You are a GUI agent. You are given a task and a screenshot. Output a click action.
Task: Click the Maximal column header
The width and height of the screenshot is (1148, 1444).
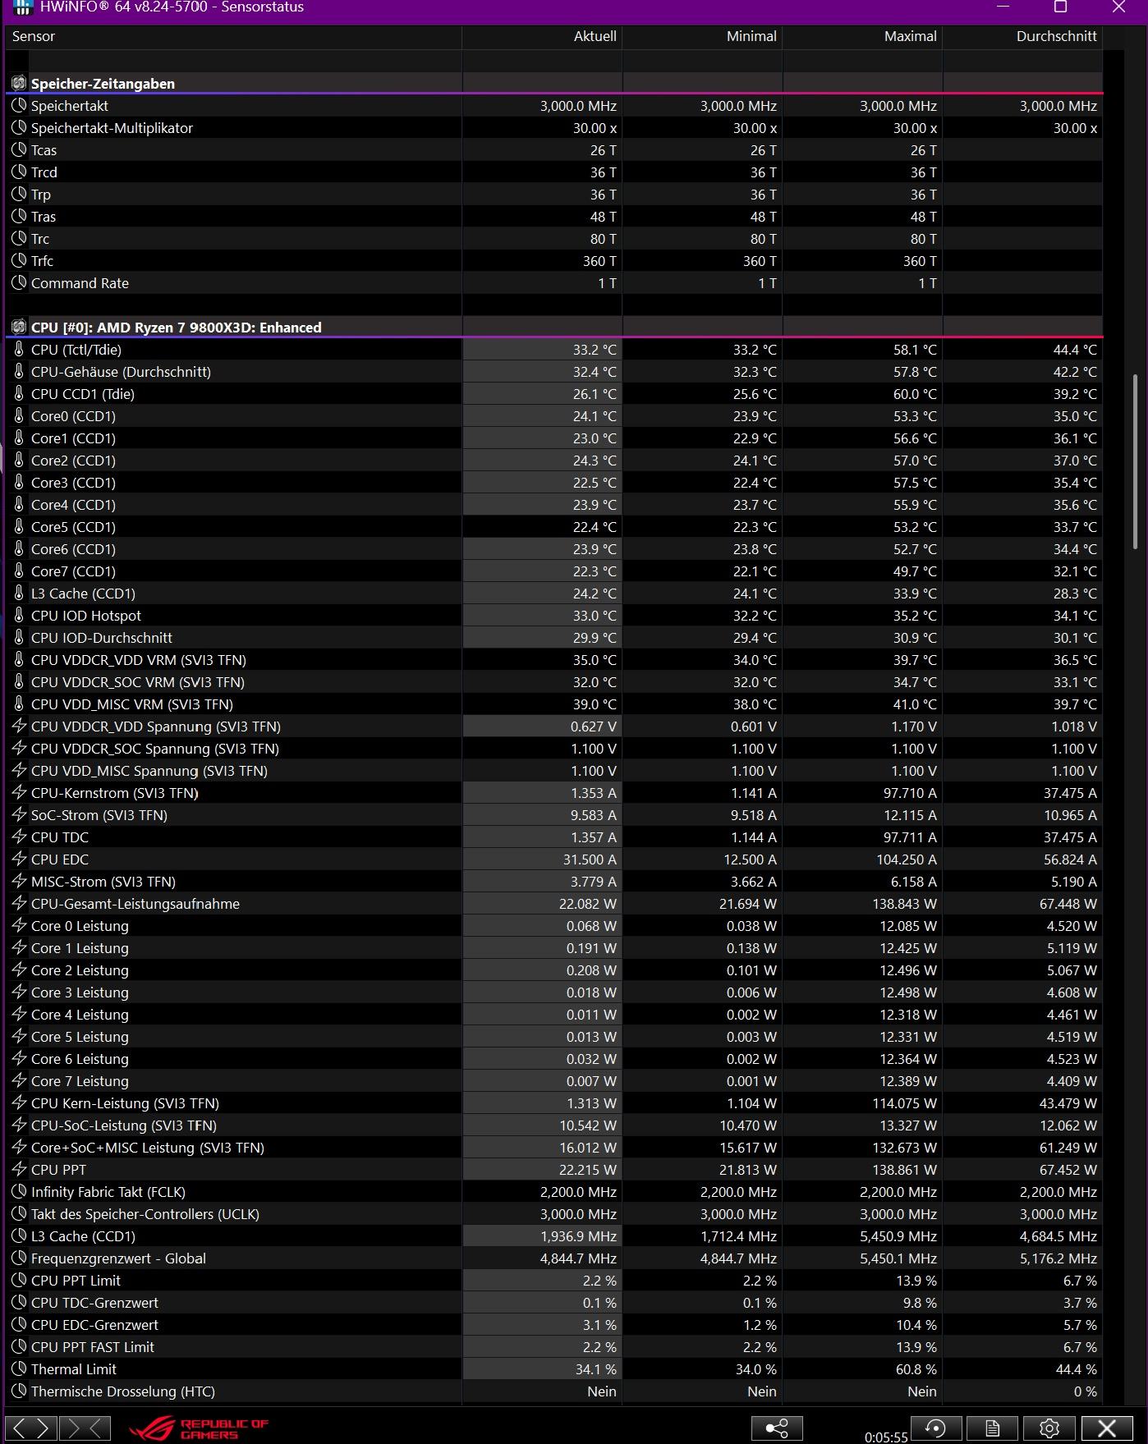pyautogui.click(x=862, y=36)
